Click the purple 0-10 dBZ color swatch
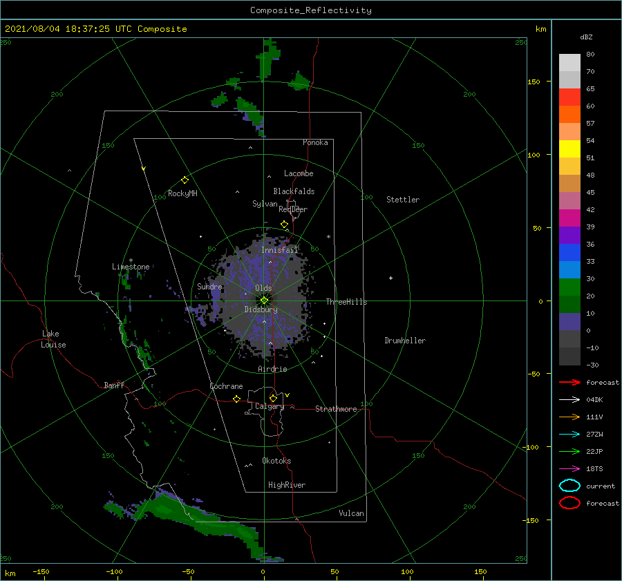The image size is (622, 581). (569, 322)
